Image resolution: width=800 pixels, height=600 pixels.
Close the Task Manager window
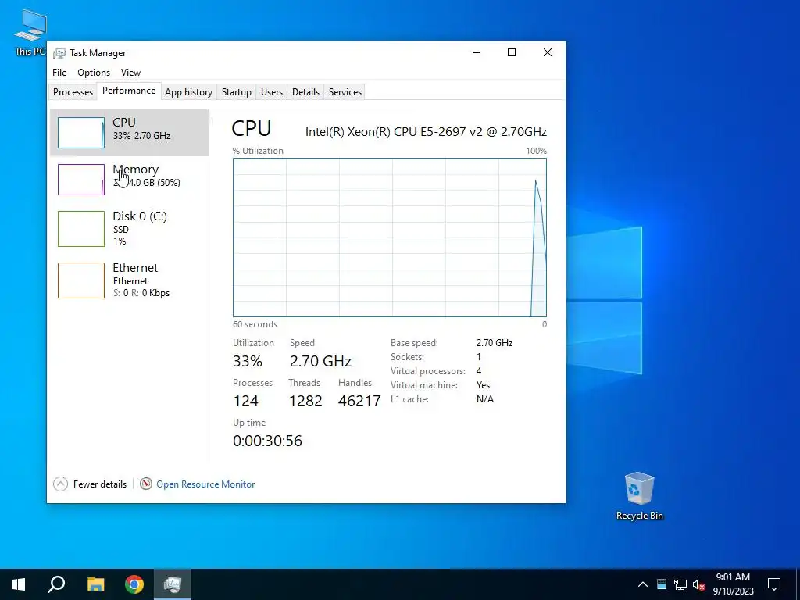548,52
